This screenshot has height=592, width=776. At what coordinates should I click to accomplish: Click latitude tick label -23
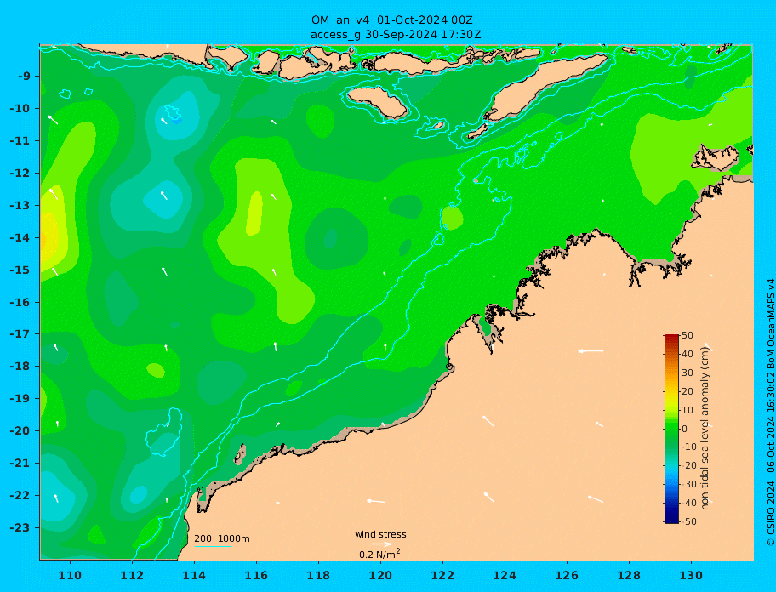click(x=20, y=527)
